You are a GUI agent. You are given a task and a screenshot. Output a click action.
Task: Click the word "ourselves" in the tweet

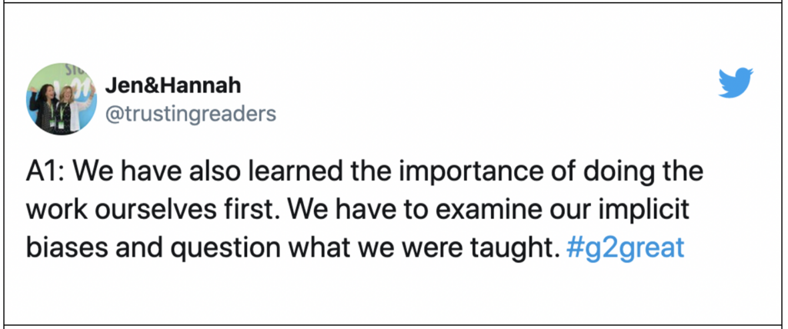[163, 210]
